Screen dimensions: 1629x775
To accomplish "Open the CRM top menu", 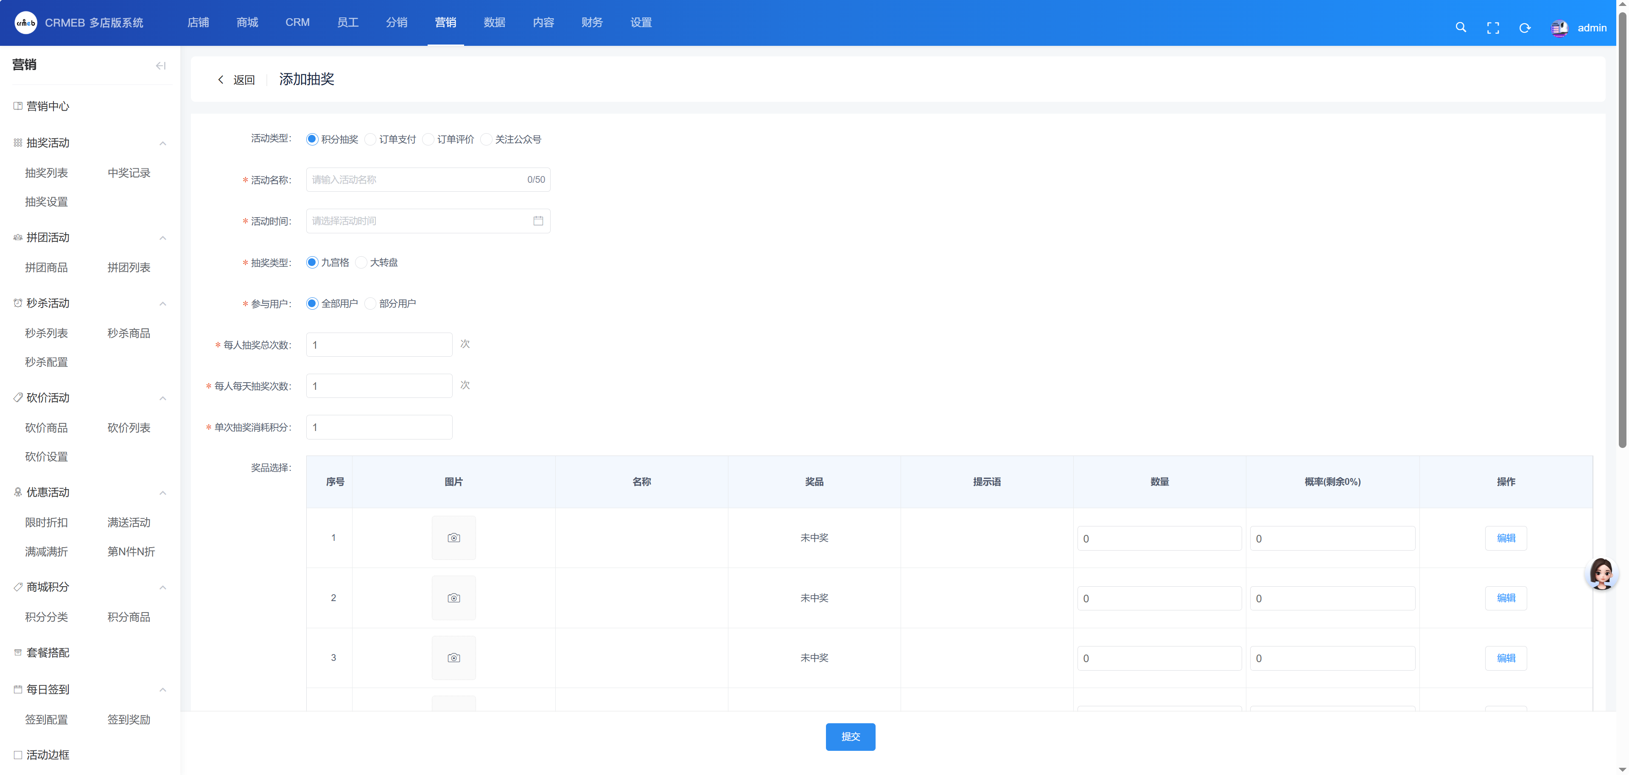I will coord(297,23).
